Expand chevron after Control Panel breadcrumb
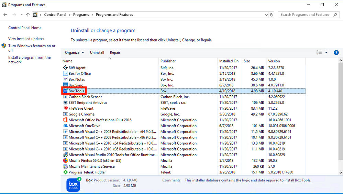343x194 pixels. (69, 15)
